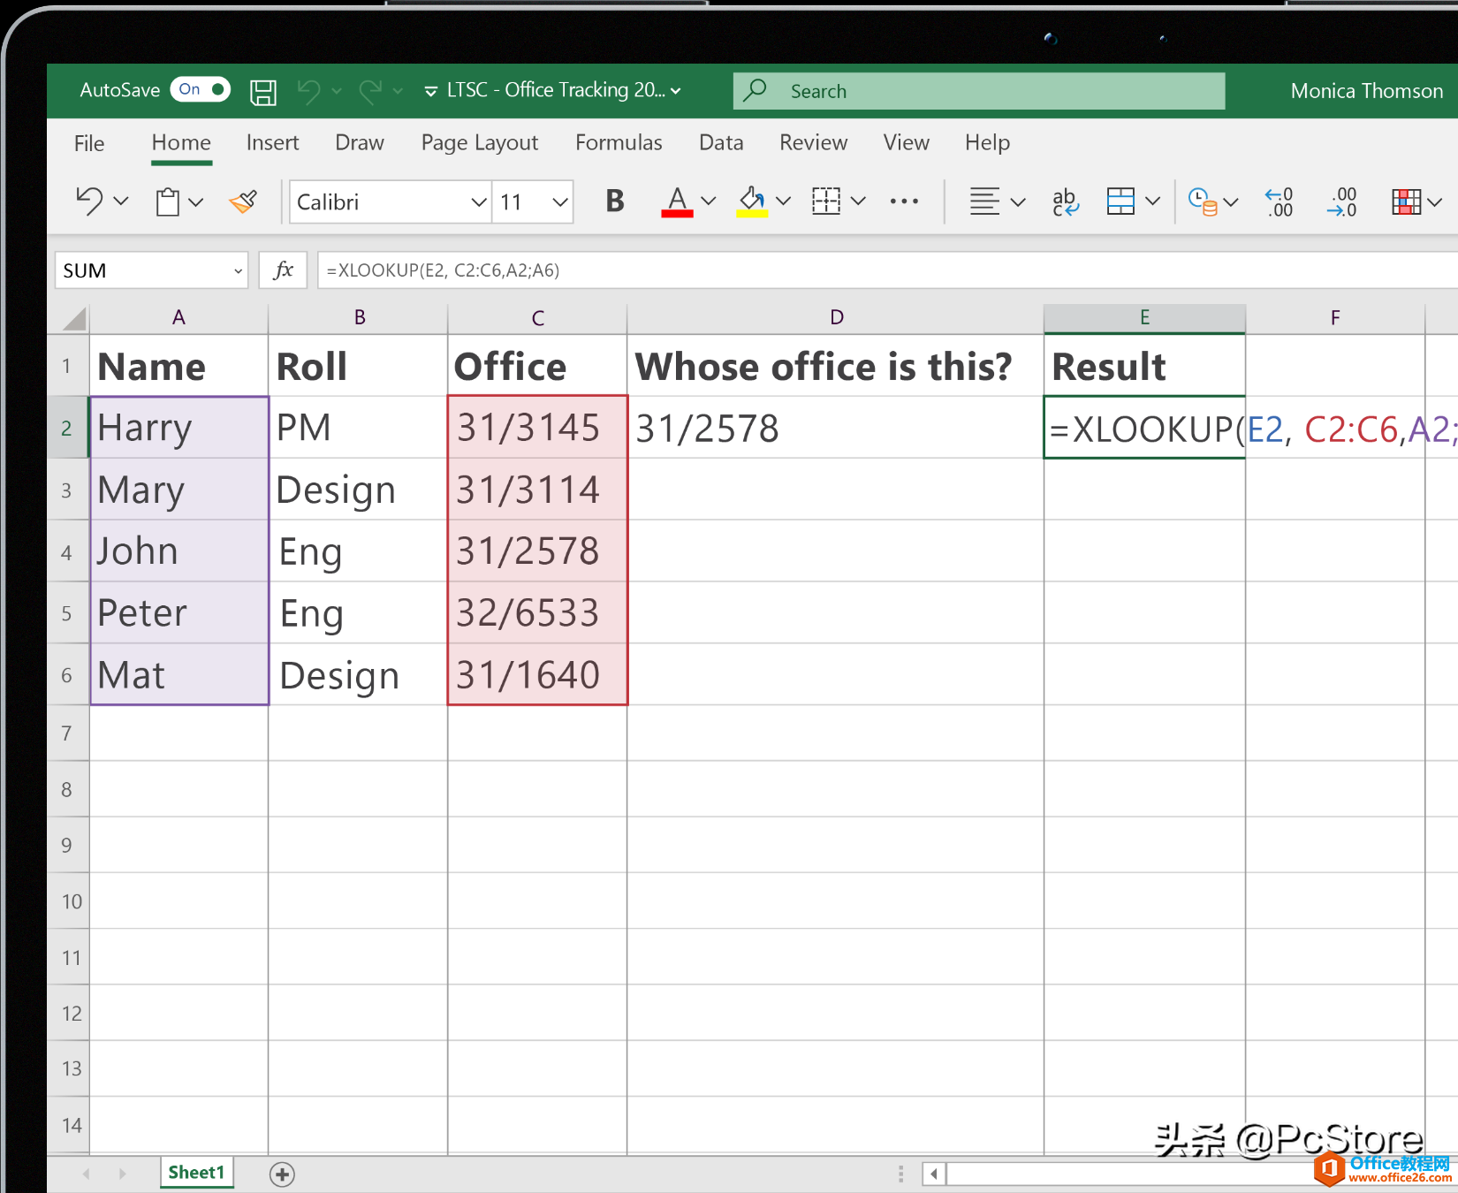Toggle Bold formatting
1458x1193 pixels.
tap(615, 201)
